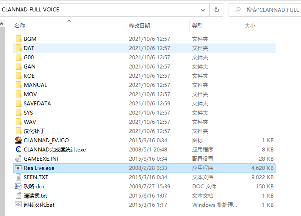301x216 pixels.
Task: Select the SYS folder name
Action: pyautogui.click(x=28, y=112)
